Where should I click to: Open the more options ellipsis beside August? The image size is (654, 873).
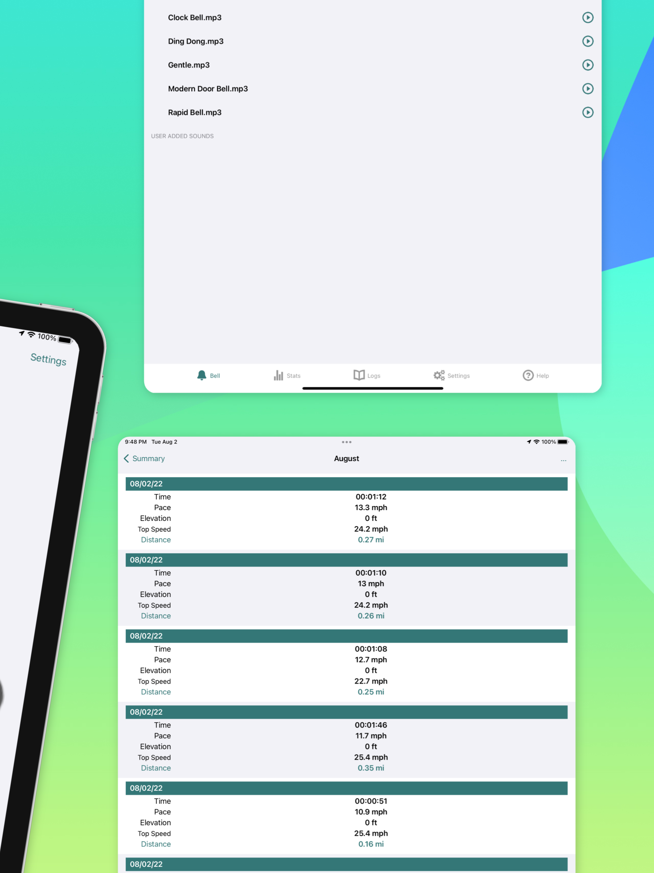point(563,460)
